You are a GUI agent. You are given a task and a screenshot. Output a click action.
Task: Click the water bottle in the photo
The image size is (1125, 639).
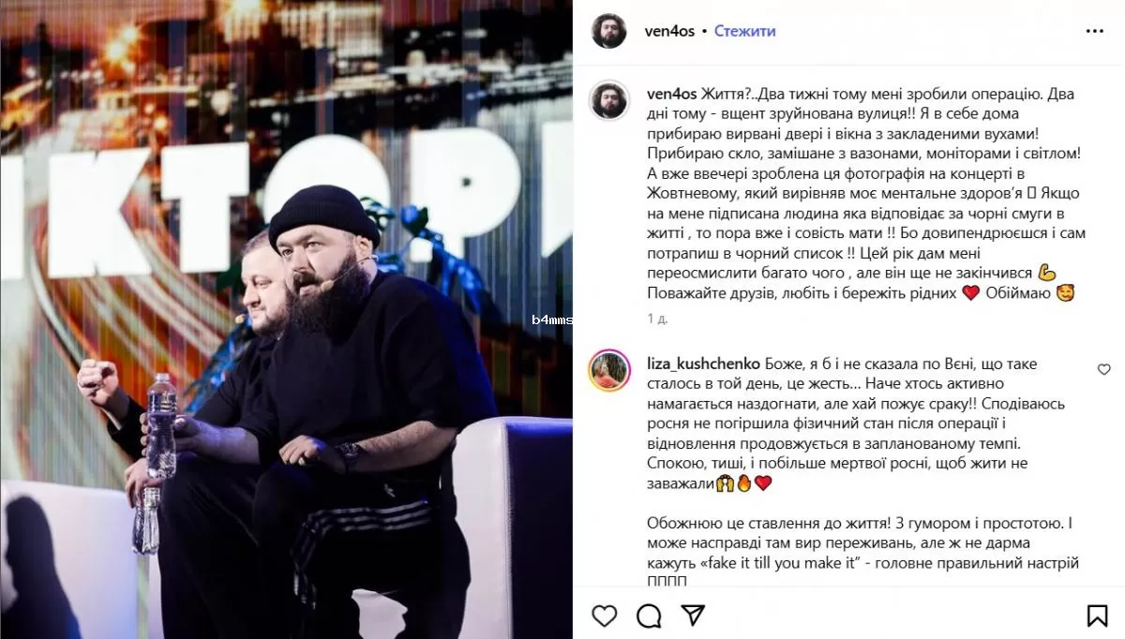pos(160,426)
